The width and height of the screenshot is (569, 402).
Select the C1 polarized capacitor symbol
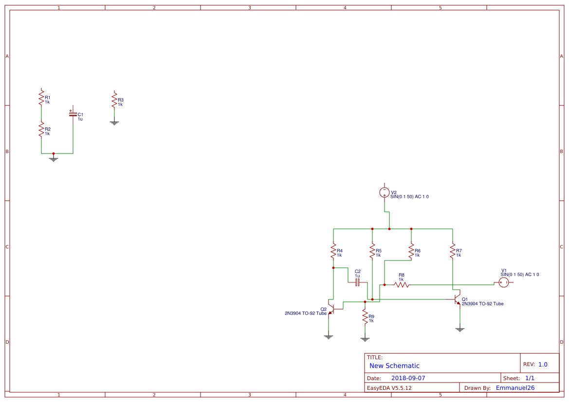73,114
